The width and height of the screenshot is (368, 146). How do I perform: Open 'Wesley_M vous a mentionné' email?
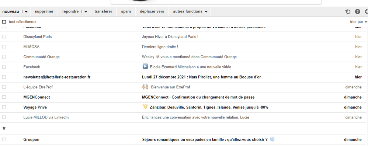coord(190,57)
